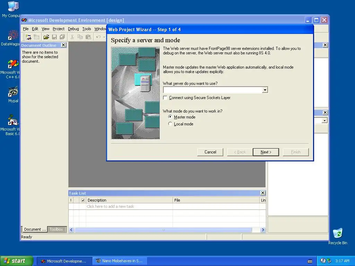Click the taskbar clock showing 3:17 AM
Viewport: 355px width, 266px height.
(x=342, y=261)
